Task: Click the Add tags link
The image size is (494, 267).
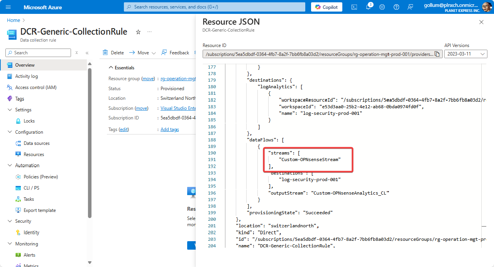Action: pyautogui.click(x=169, y=129)
